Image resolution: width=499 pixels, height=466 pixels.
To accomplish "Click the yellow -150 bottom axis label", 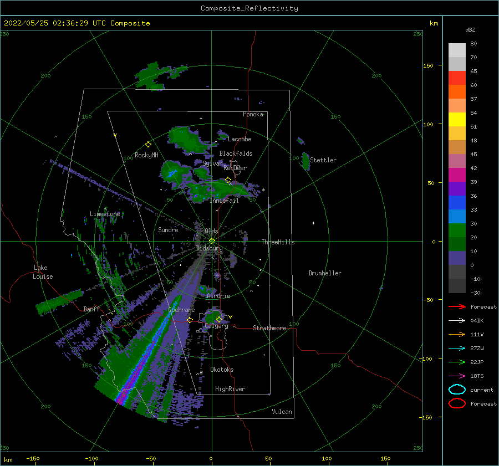I will [33, 458].
